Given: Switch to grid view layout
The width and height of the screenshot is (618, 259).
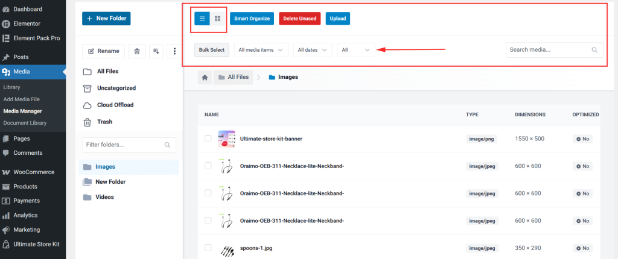Looking at the screenshot, I should 217,19.
